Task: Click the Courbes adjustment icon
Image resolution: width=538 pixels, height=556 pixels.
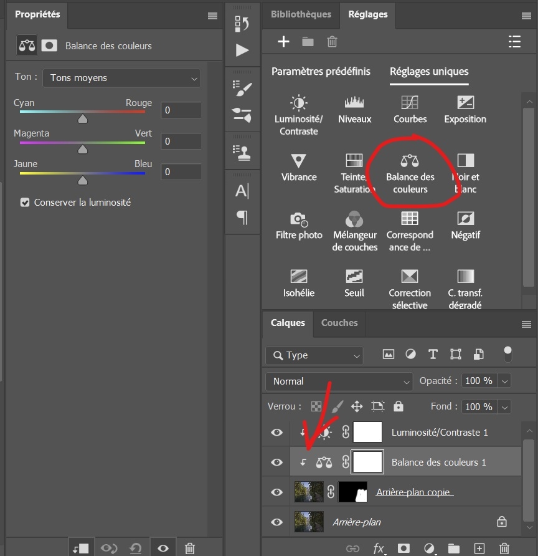Action: point(410,102)
